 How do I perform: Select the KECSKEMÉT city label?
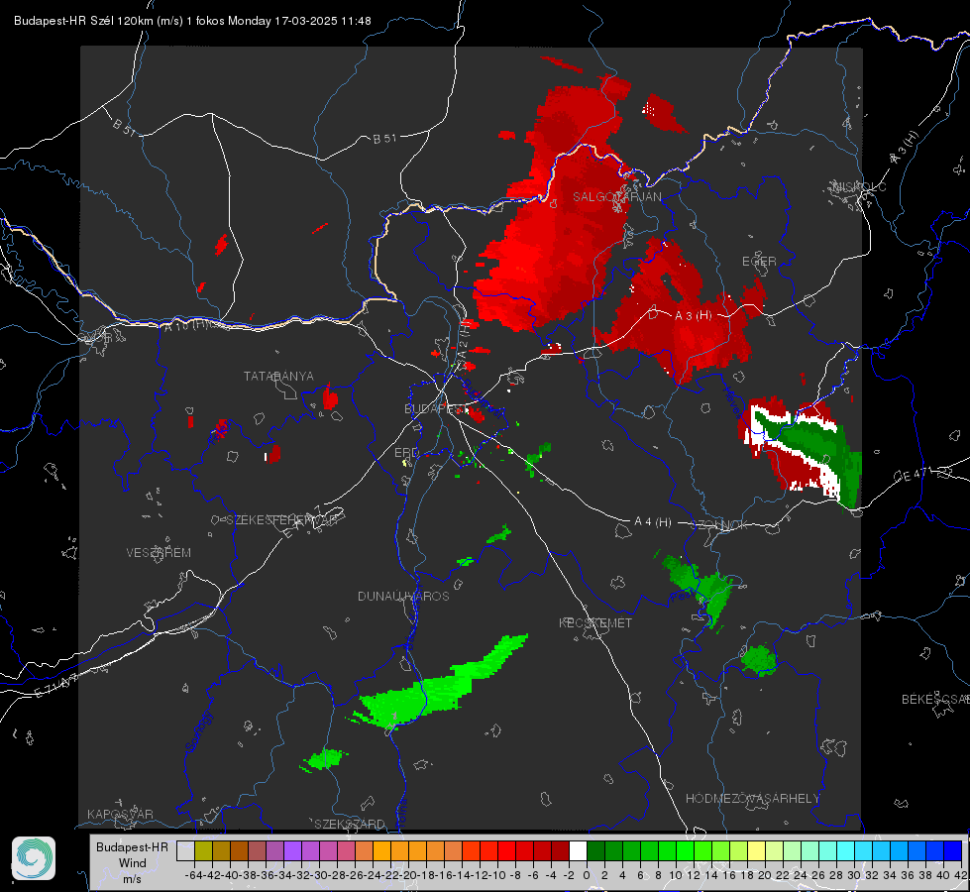coord(595,622)
